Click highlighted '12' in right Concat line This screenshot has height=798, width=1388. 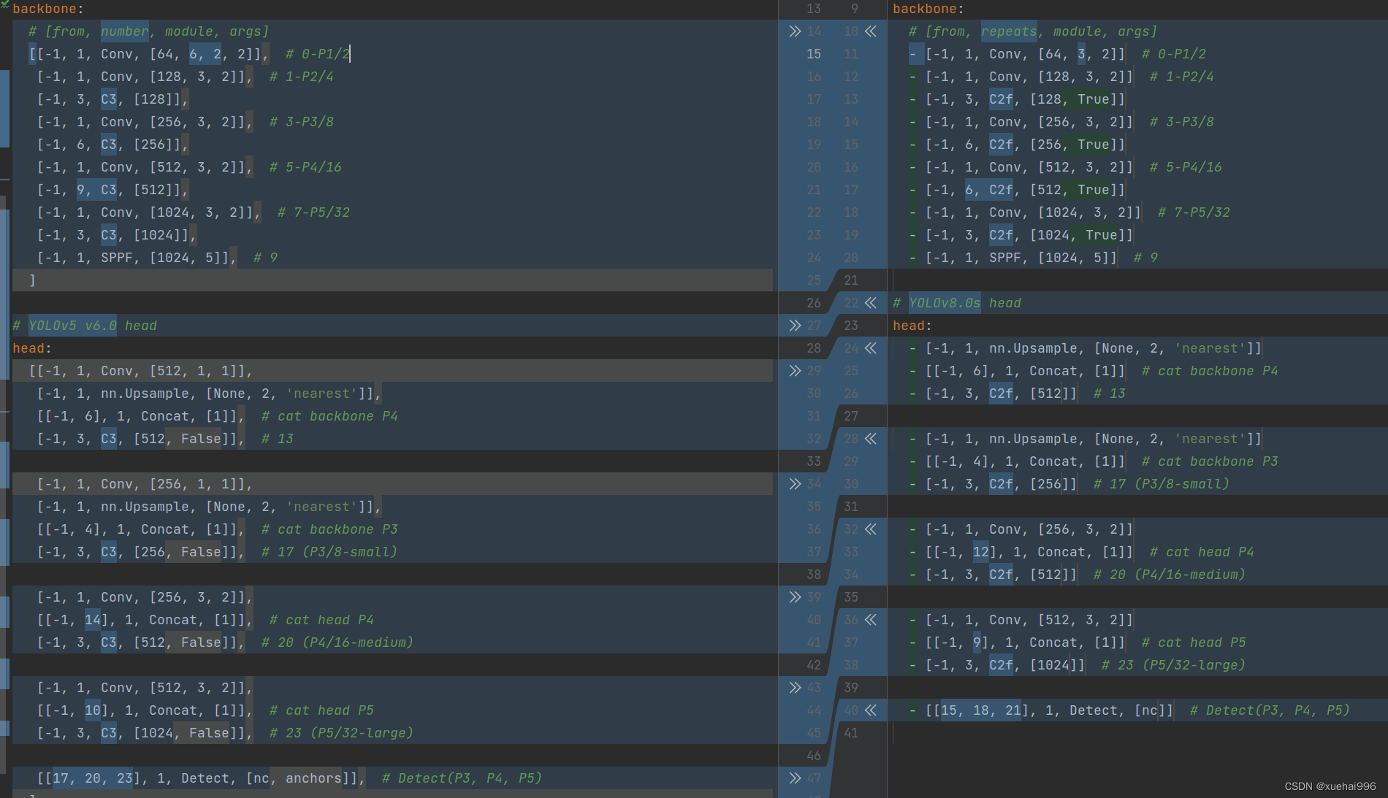(981, 552)
